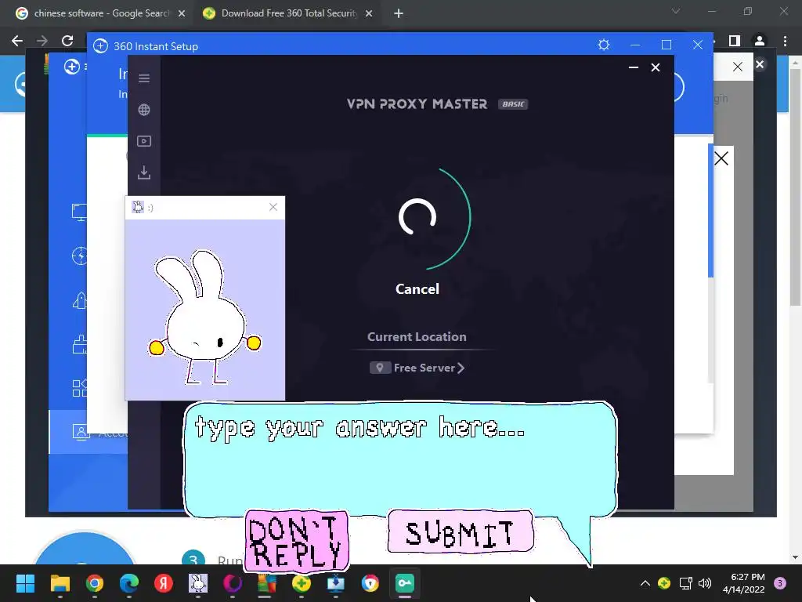Focus the 'type your answer here' box
This screenshot has height=602, width=802.
400,458
